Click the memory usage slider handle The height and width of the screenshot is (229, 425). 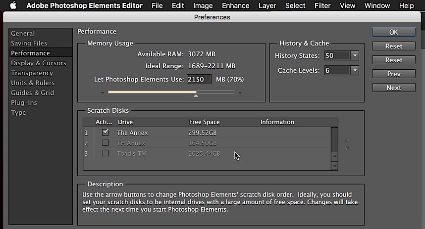click(196, 95)
